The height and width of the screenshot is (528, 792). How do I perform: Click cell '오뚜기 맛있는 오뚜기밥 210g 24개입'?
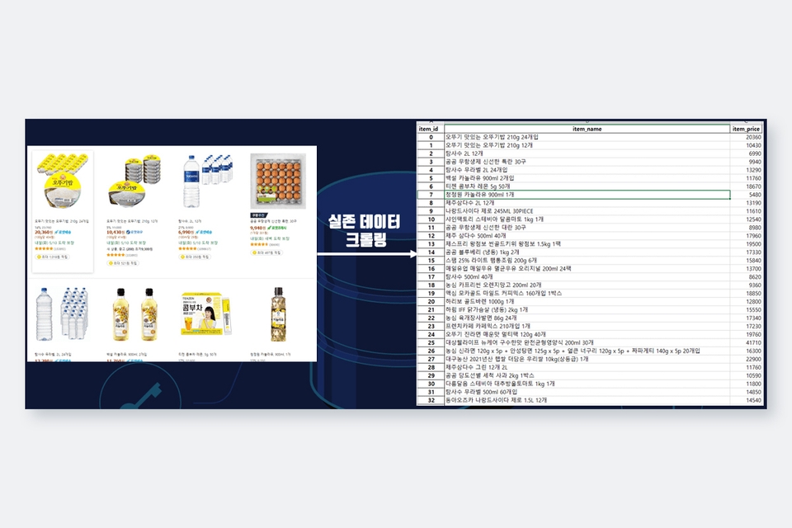coord(587,137)
